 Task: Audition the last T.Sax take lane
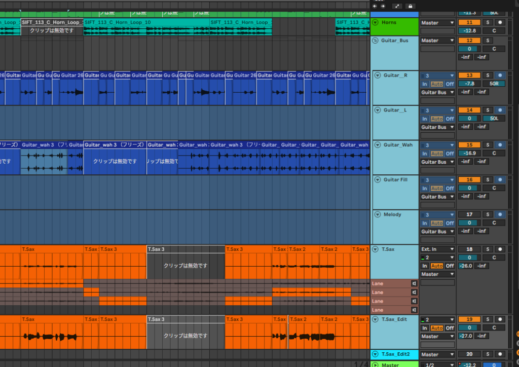pyautogui.click(x=414, y=310)
